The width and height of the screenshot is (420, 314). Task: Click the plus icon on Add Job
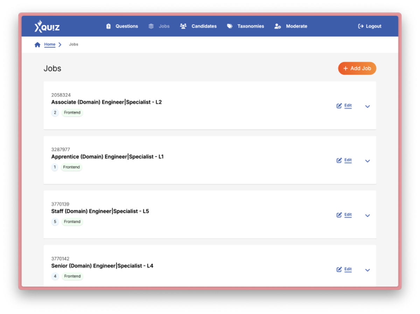pos(346,69)
